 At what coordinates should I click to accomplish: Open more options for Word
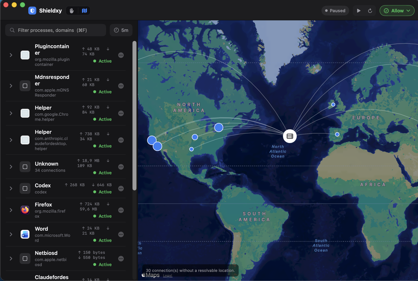[x=121, y=234]
